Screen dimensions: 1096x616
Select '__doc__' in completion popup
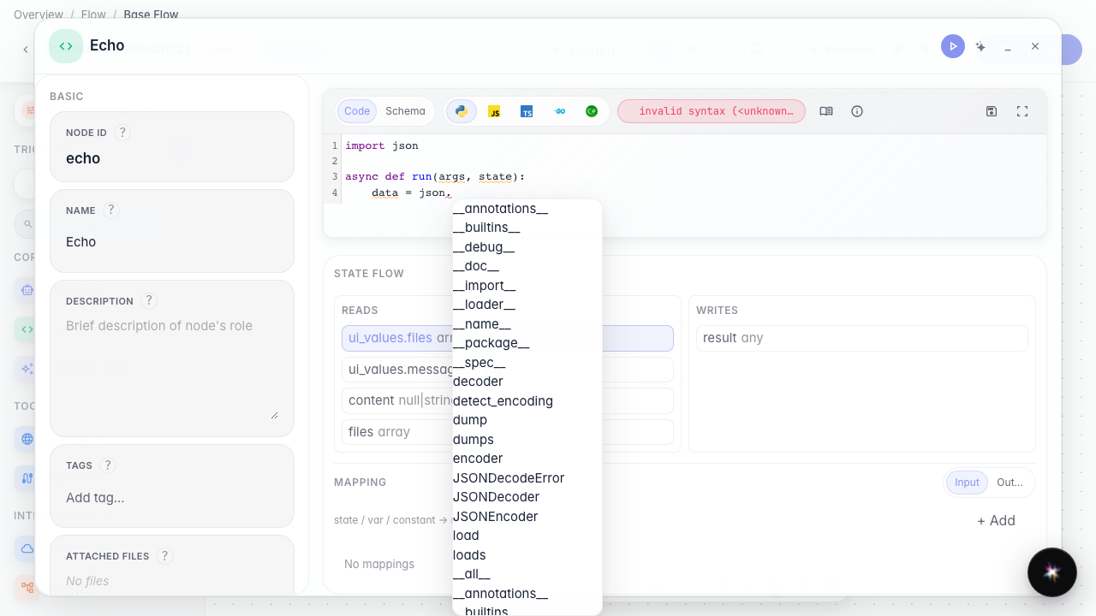pos(527,266)
